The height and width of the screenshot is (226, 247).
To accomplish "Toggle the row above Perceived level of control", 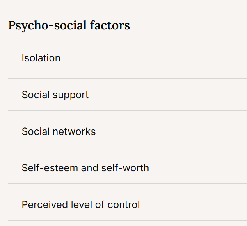I will (128, 168).
